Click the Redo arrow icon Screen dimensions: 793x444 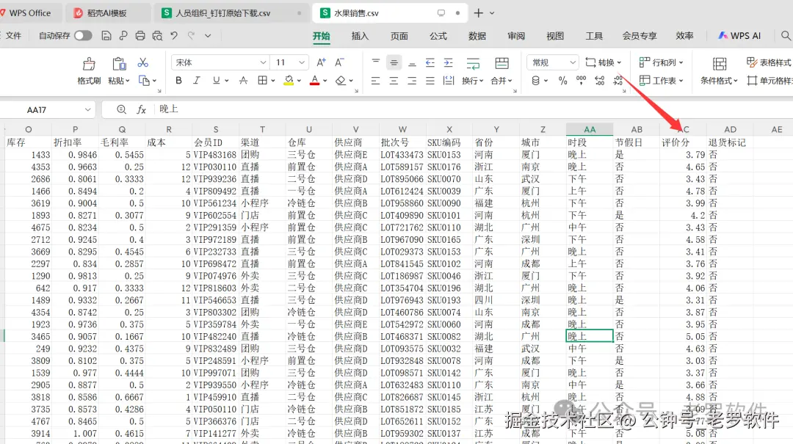tap(191, 36)
